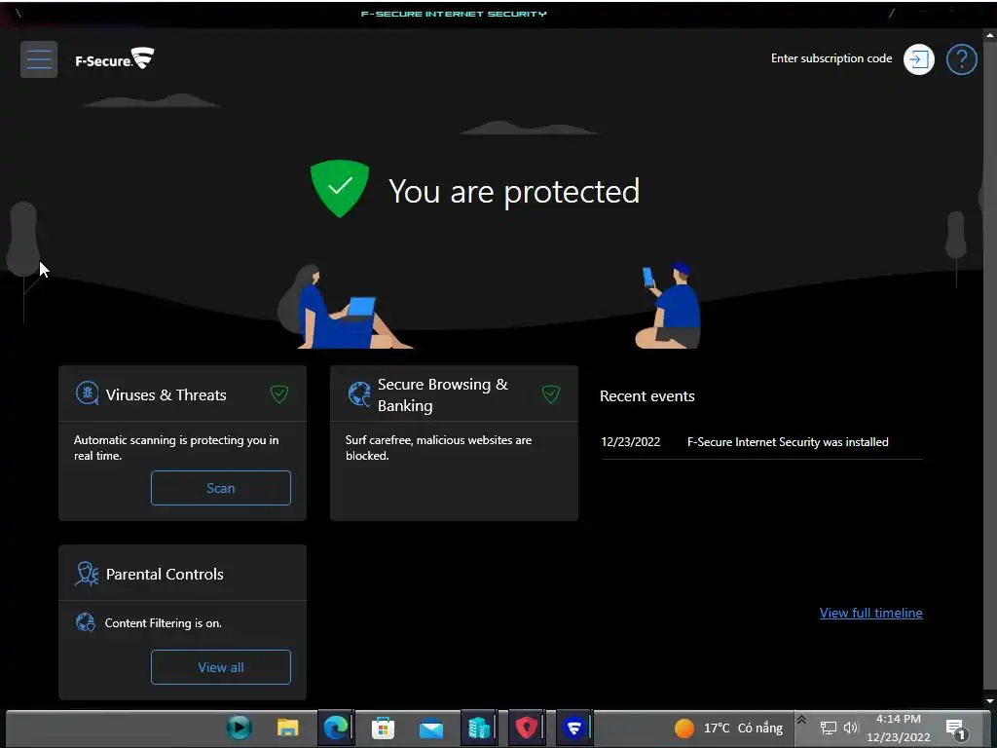Click the Parental Controls people icon
This screenshot has width=997, height=748.
pos(87,574)
